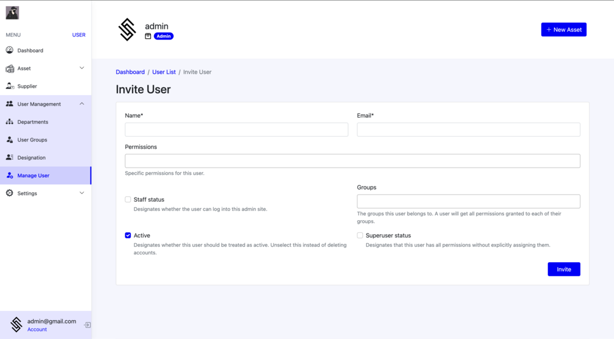Click the Departments hierarchy icon
Viewport: 614px width, 339px height.
pyautogui.click(x=10, y=122)
